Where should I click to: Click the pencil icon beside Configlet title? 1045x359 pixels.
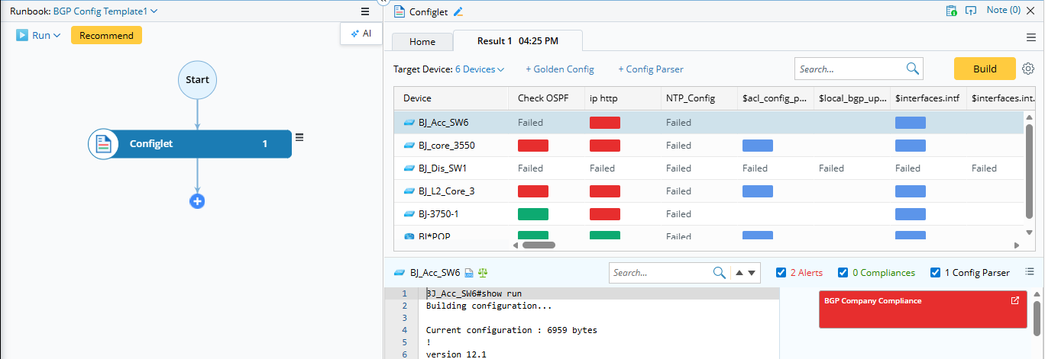pos(458,11)
